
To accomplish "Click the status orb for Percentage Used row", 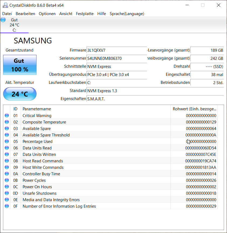I will [7, 141].
